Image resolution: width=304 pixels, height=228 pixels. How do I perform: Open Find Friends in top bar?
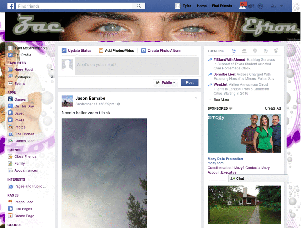222,6
